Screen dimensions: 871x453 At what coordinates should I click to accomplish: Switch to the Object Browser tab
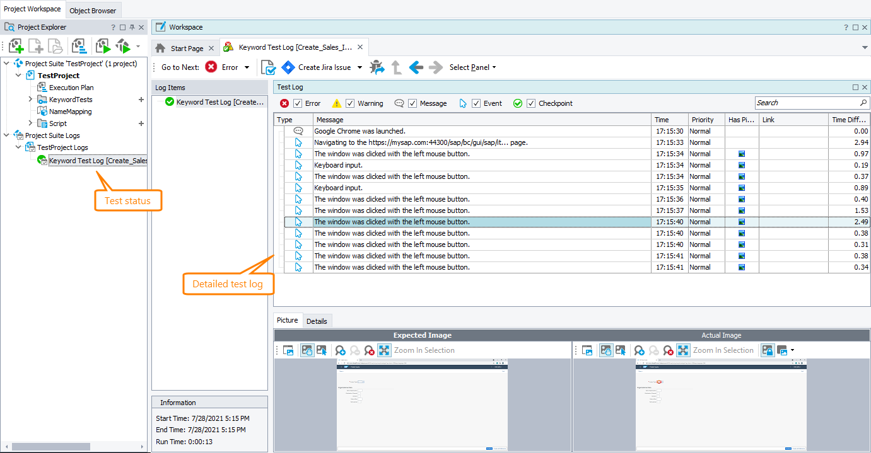(x=93, y=10)
